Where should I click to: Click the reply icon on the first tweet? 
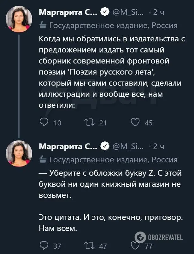click(x=44, y=123)
